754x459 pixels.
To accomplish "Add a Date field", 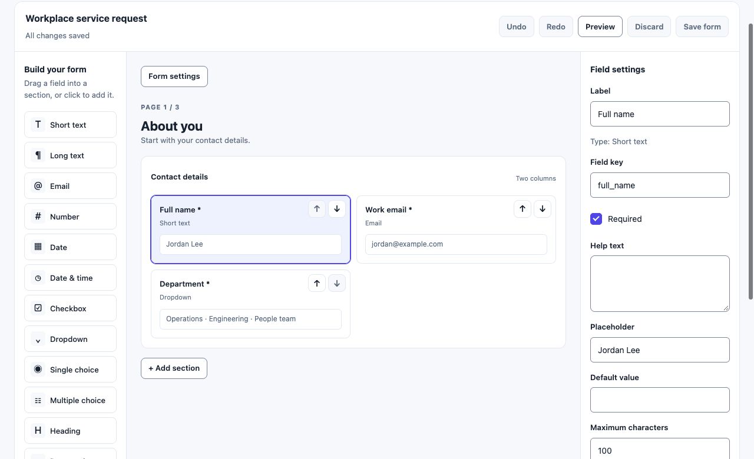I will (70, 247).
